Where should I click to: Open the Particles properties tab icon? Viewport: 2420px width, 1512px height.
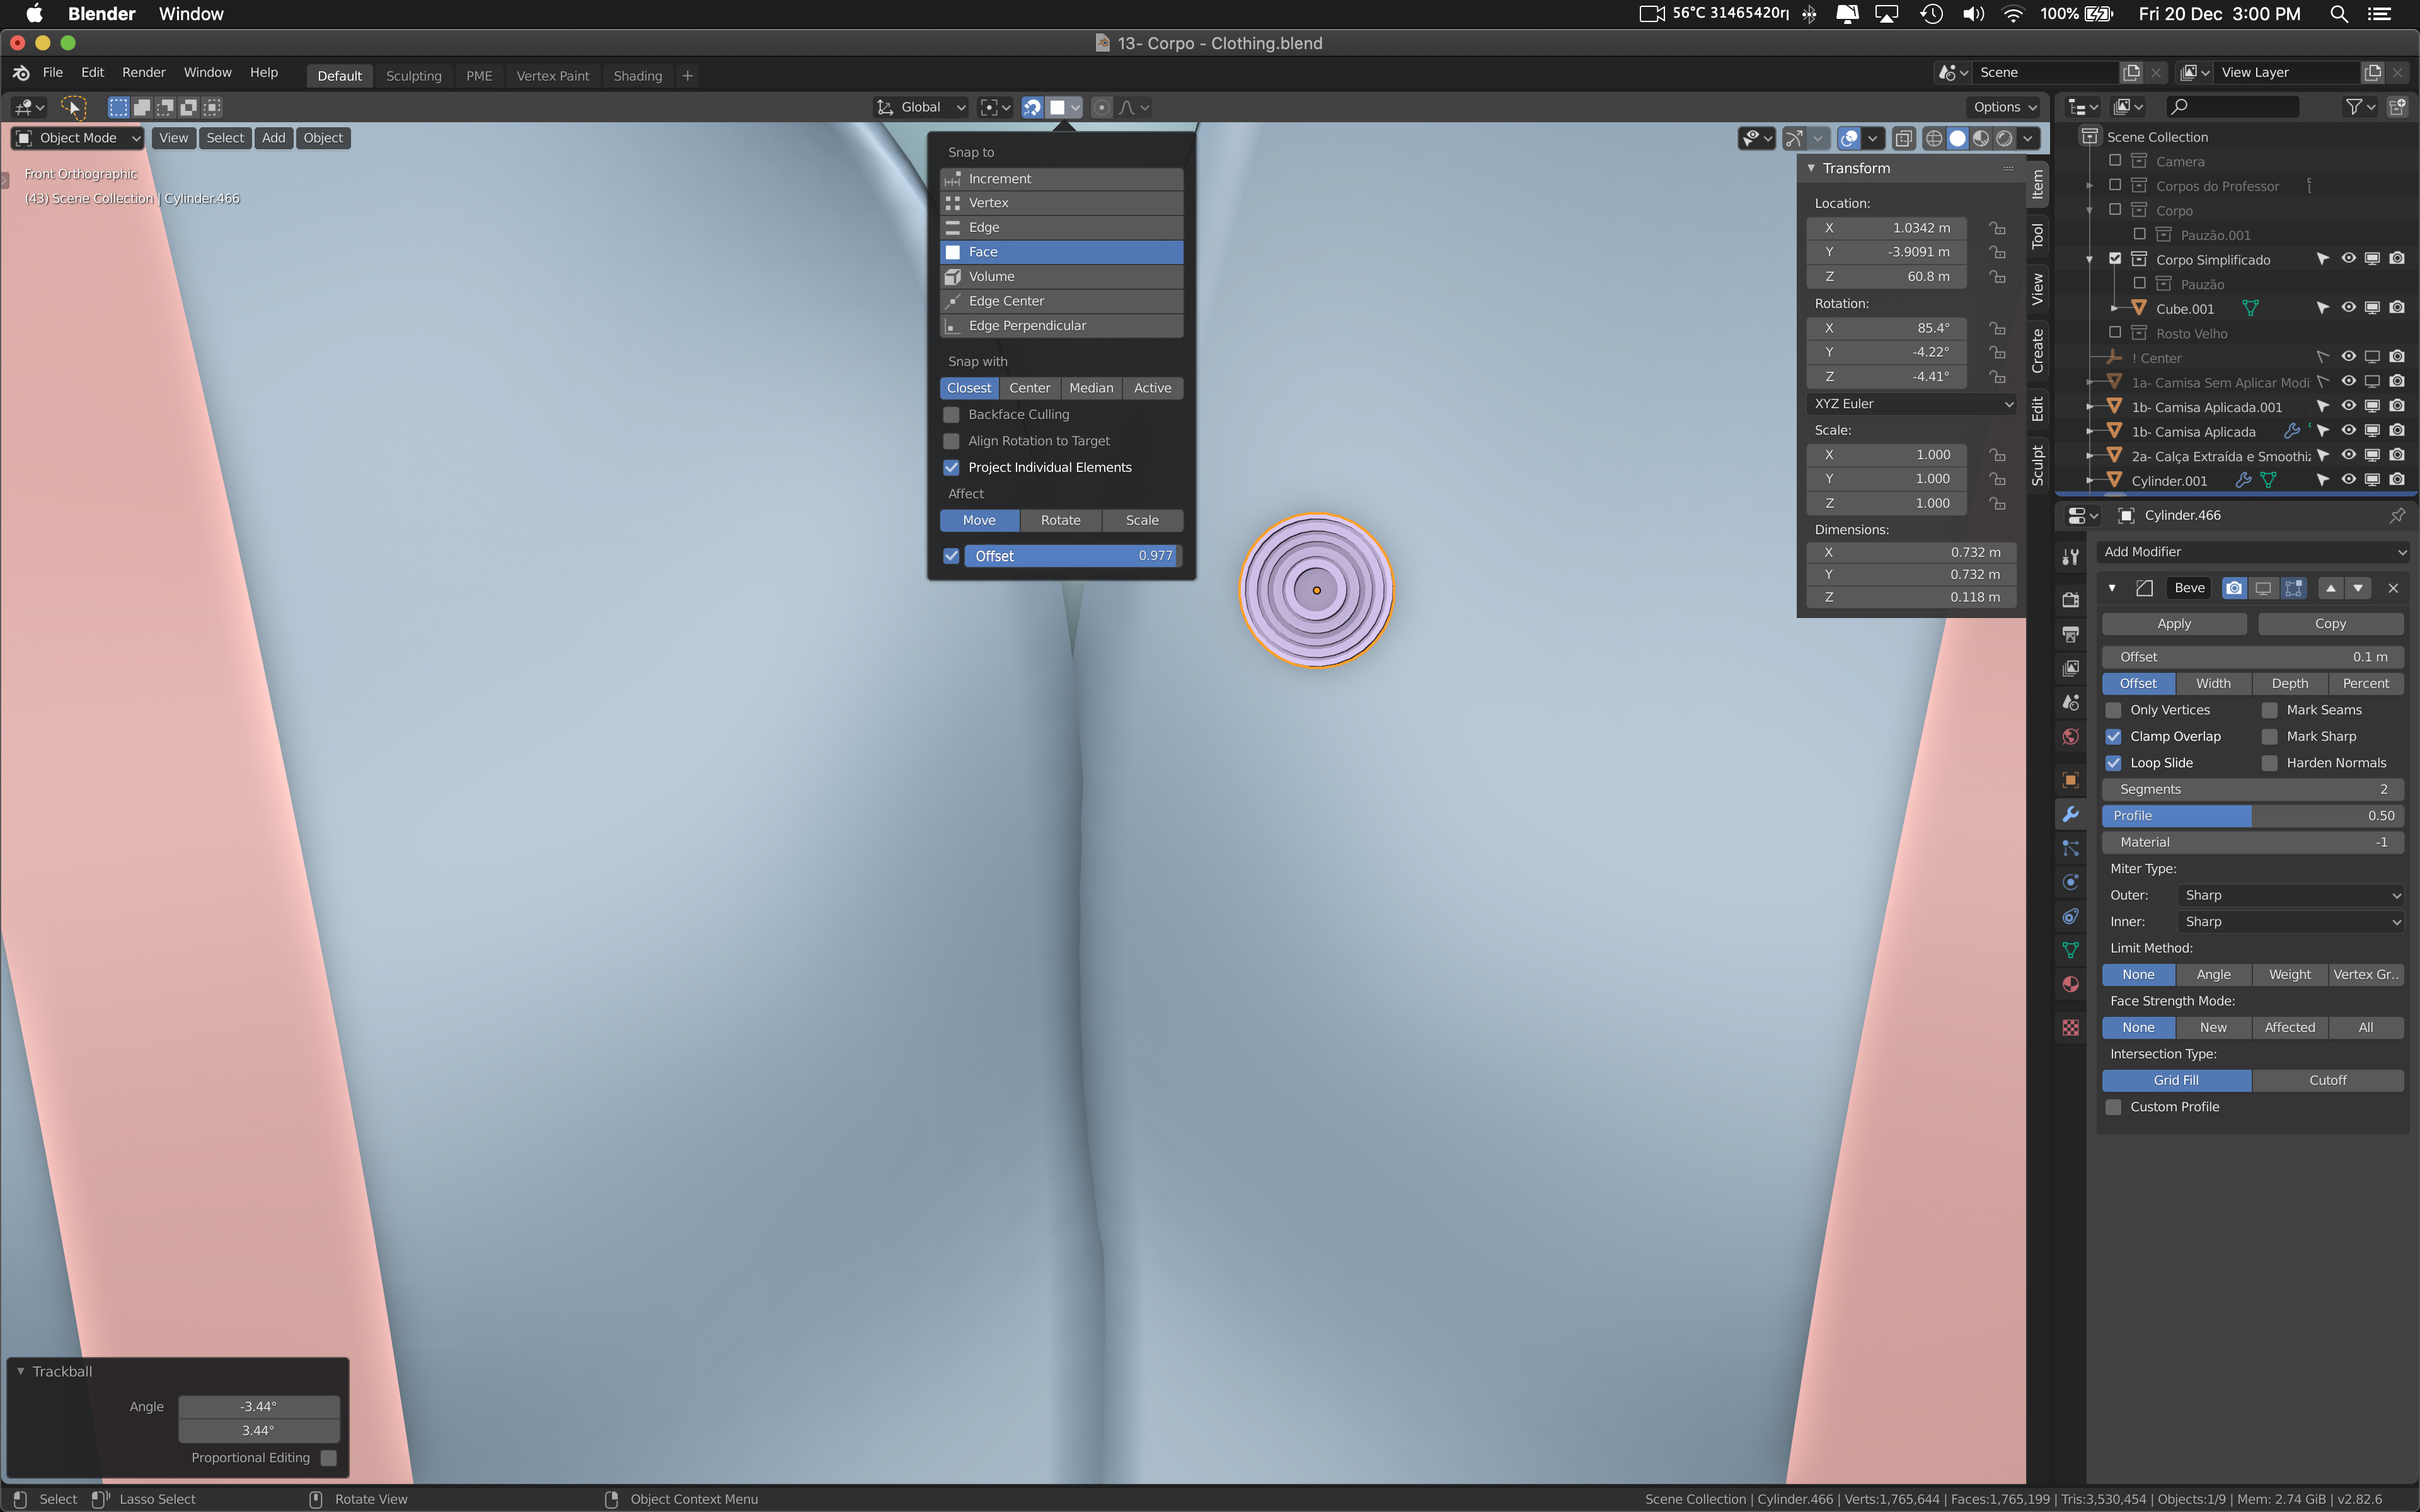pyautogui.click(x=2070, y=848)
